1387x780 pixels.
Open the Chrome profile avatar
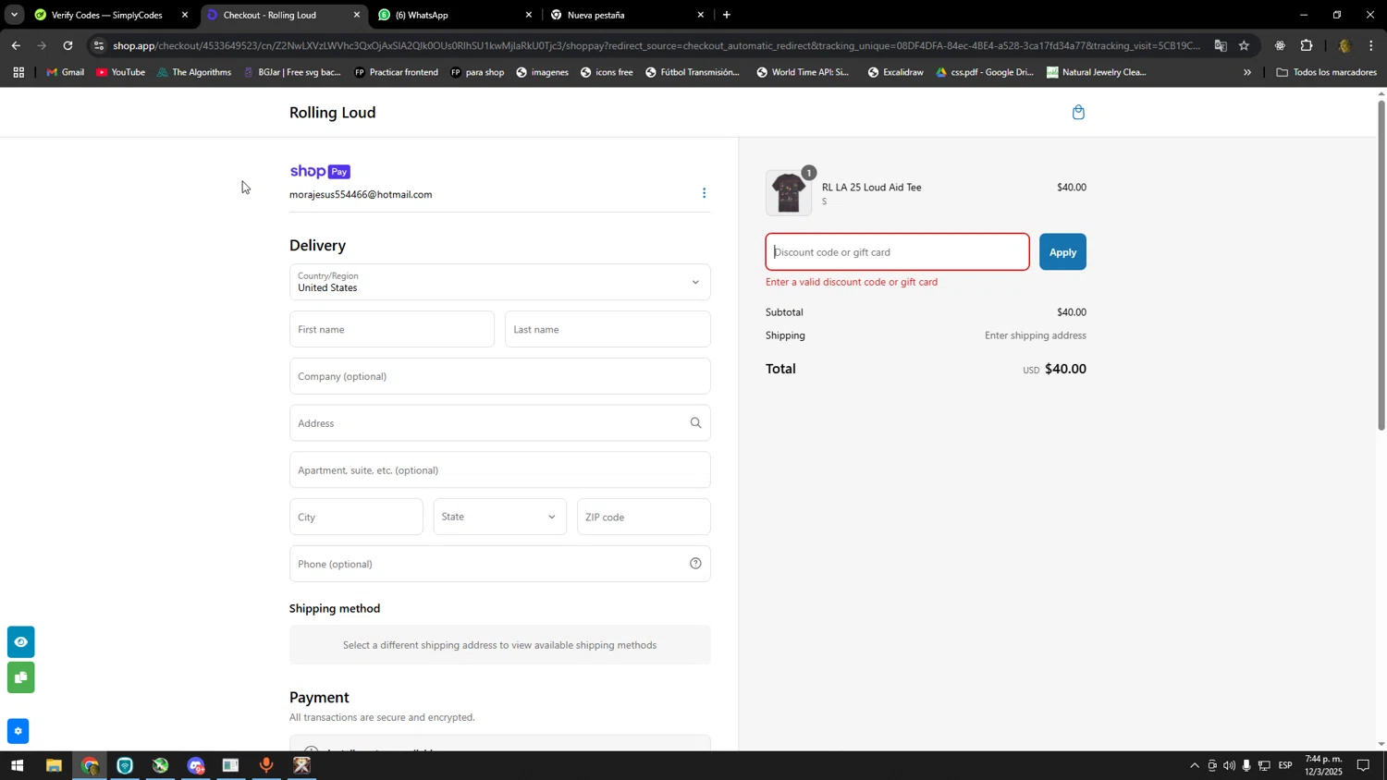coord(1344,45)
